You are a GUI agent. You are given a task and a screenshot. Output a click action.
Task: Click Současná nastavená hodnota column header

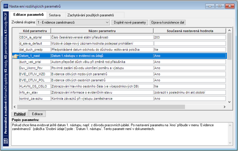190,31
